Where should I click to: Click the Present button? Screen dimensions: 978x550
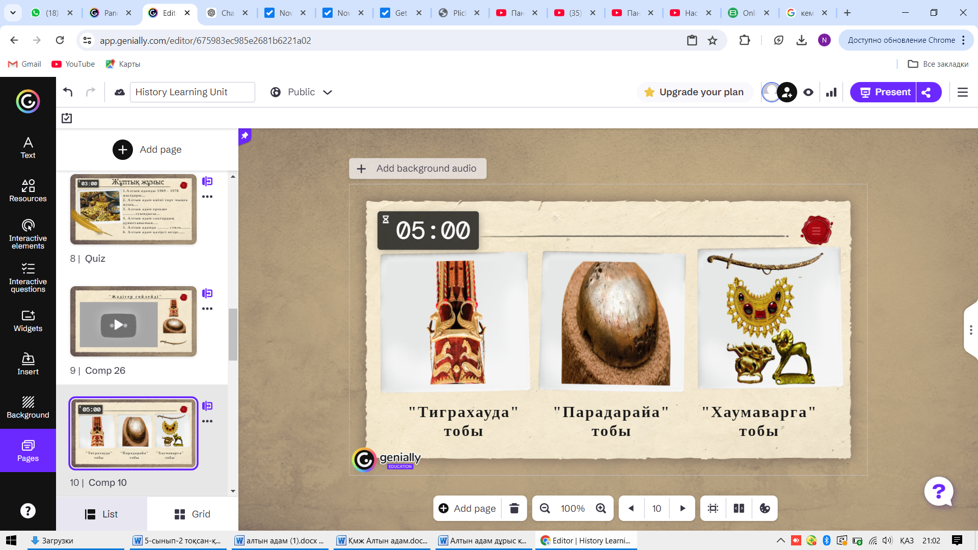[x=884, y=92]
